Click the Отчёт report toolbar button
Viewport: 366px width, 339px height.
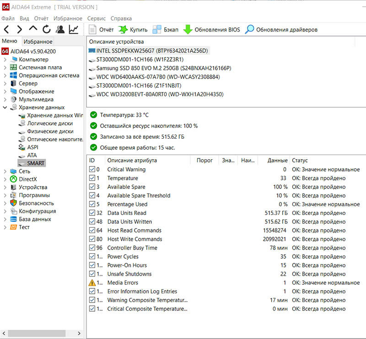point(101,30)
